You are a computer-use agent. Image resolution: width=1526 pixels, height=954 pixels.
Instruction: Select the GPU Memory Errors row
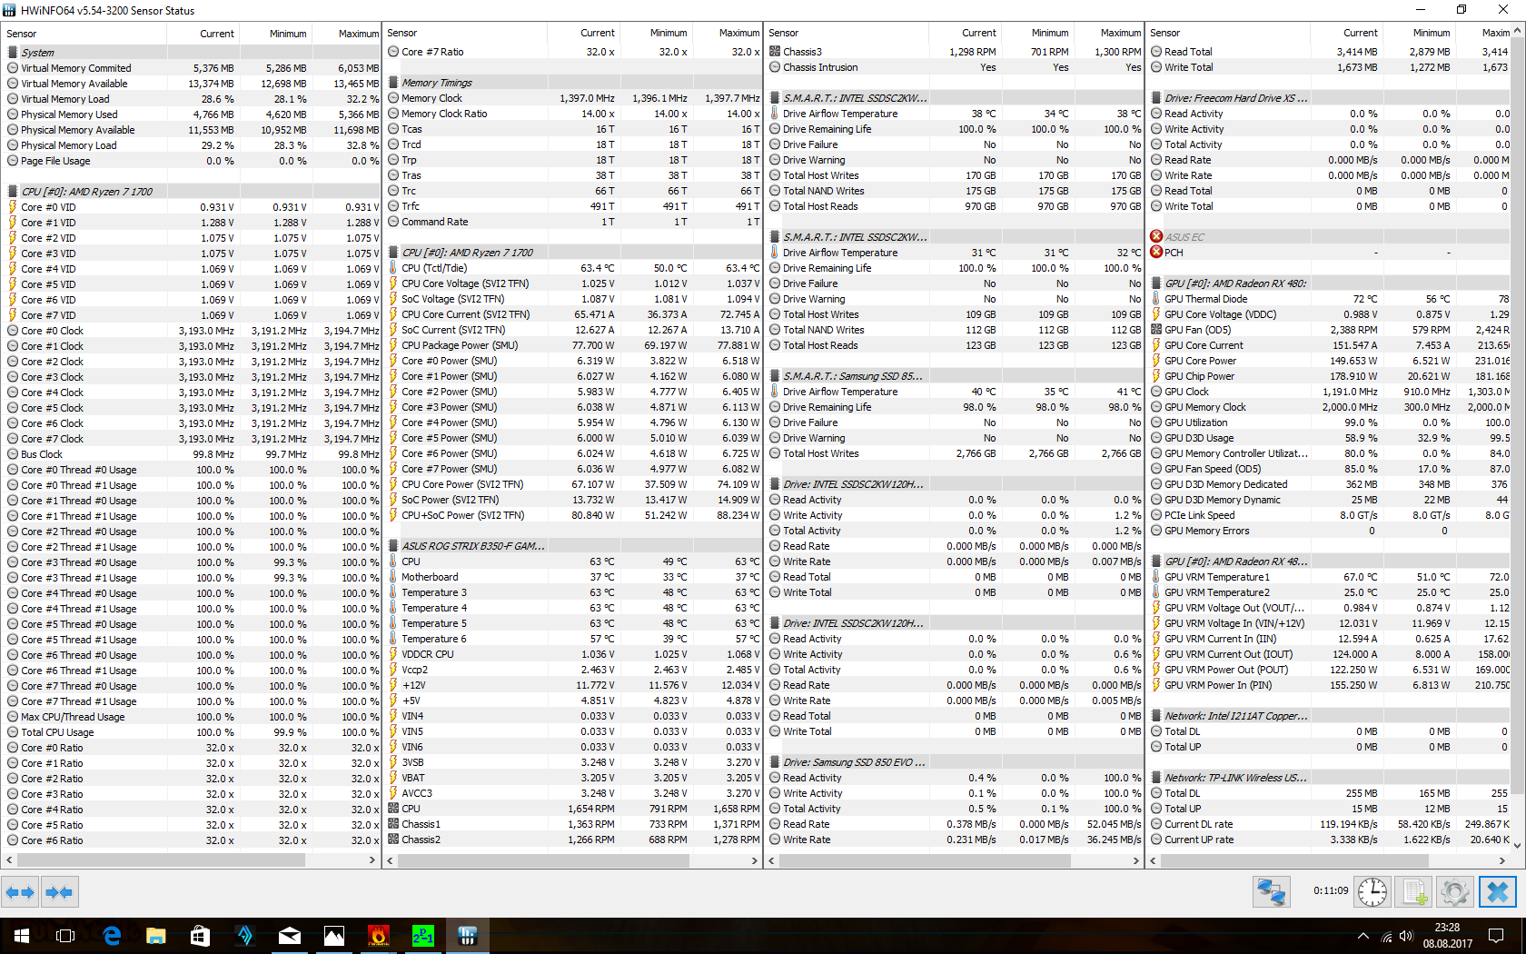click(x=1329, y=531)
